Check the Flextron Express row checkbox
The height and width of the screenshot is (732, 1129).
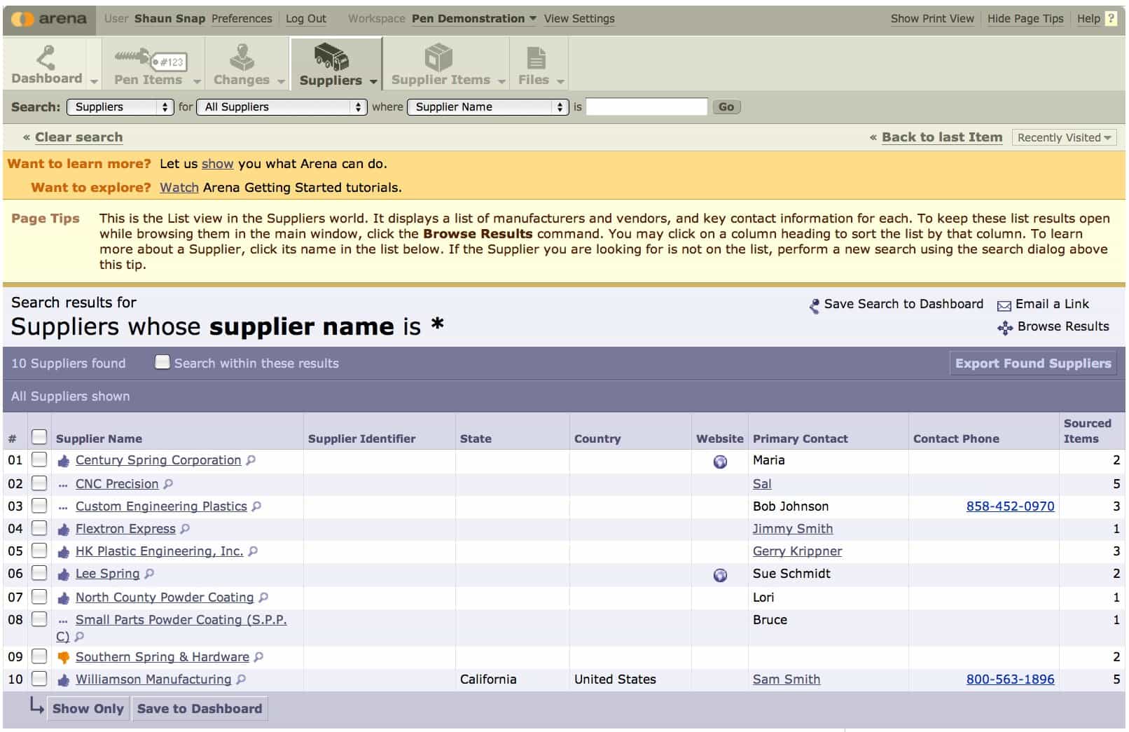(x=39, y=528)
